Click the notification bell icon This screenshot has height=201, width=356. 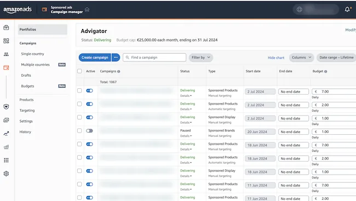coord(347,9)
